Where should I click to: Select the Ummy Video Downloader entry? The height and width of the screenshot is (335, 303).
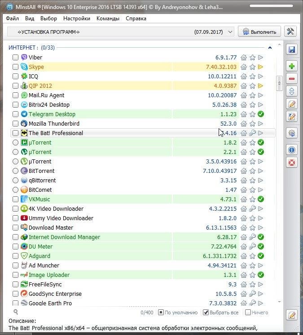61,218
